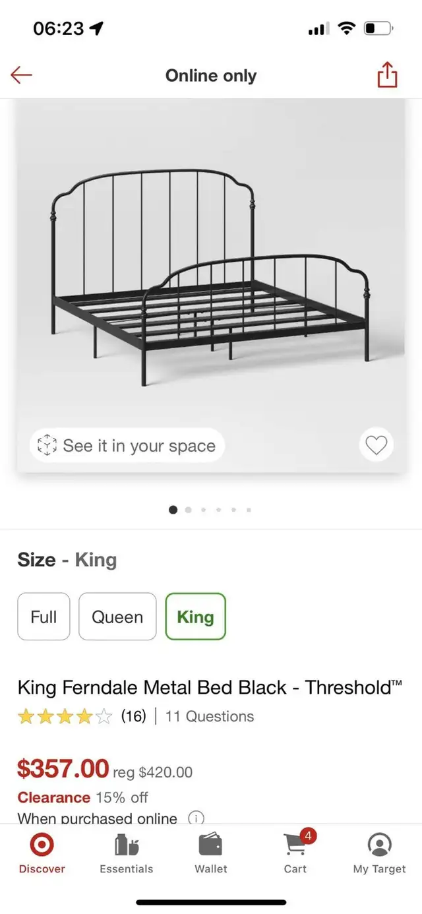The height and width of the screenshot is (914, 422).
Task: Tap the bed frame product image
Action: pyautogui.click(x=211, y=277)
